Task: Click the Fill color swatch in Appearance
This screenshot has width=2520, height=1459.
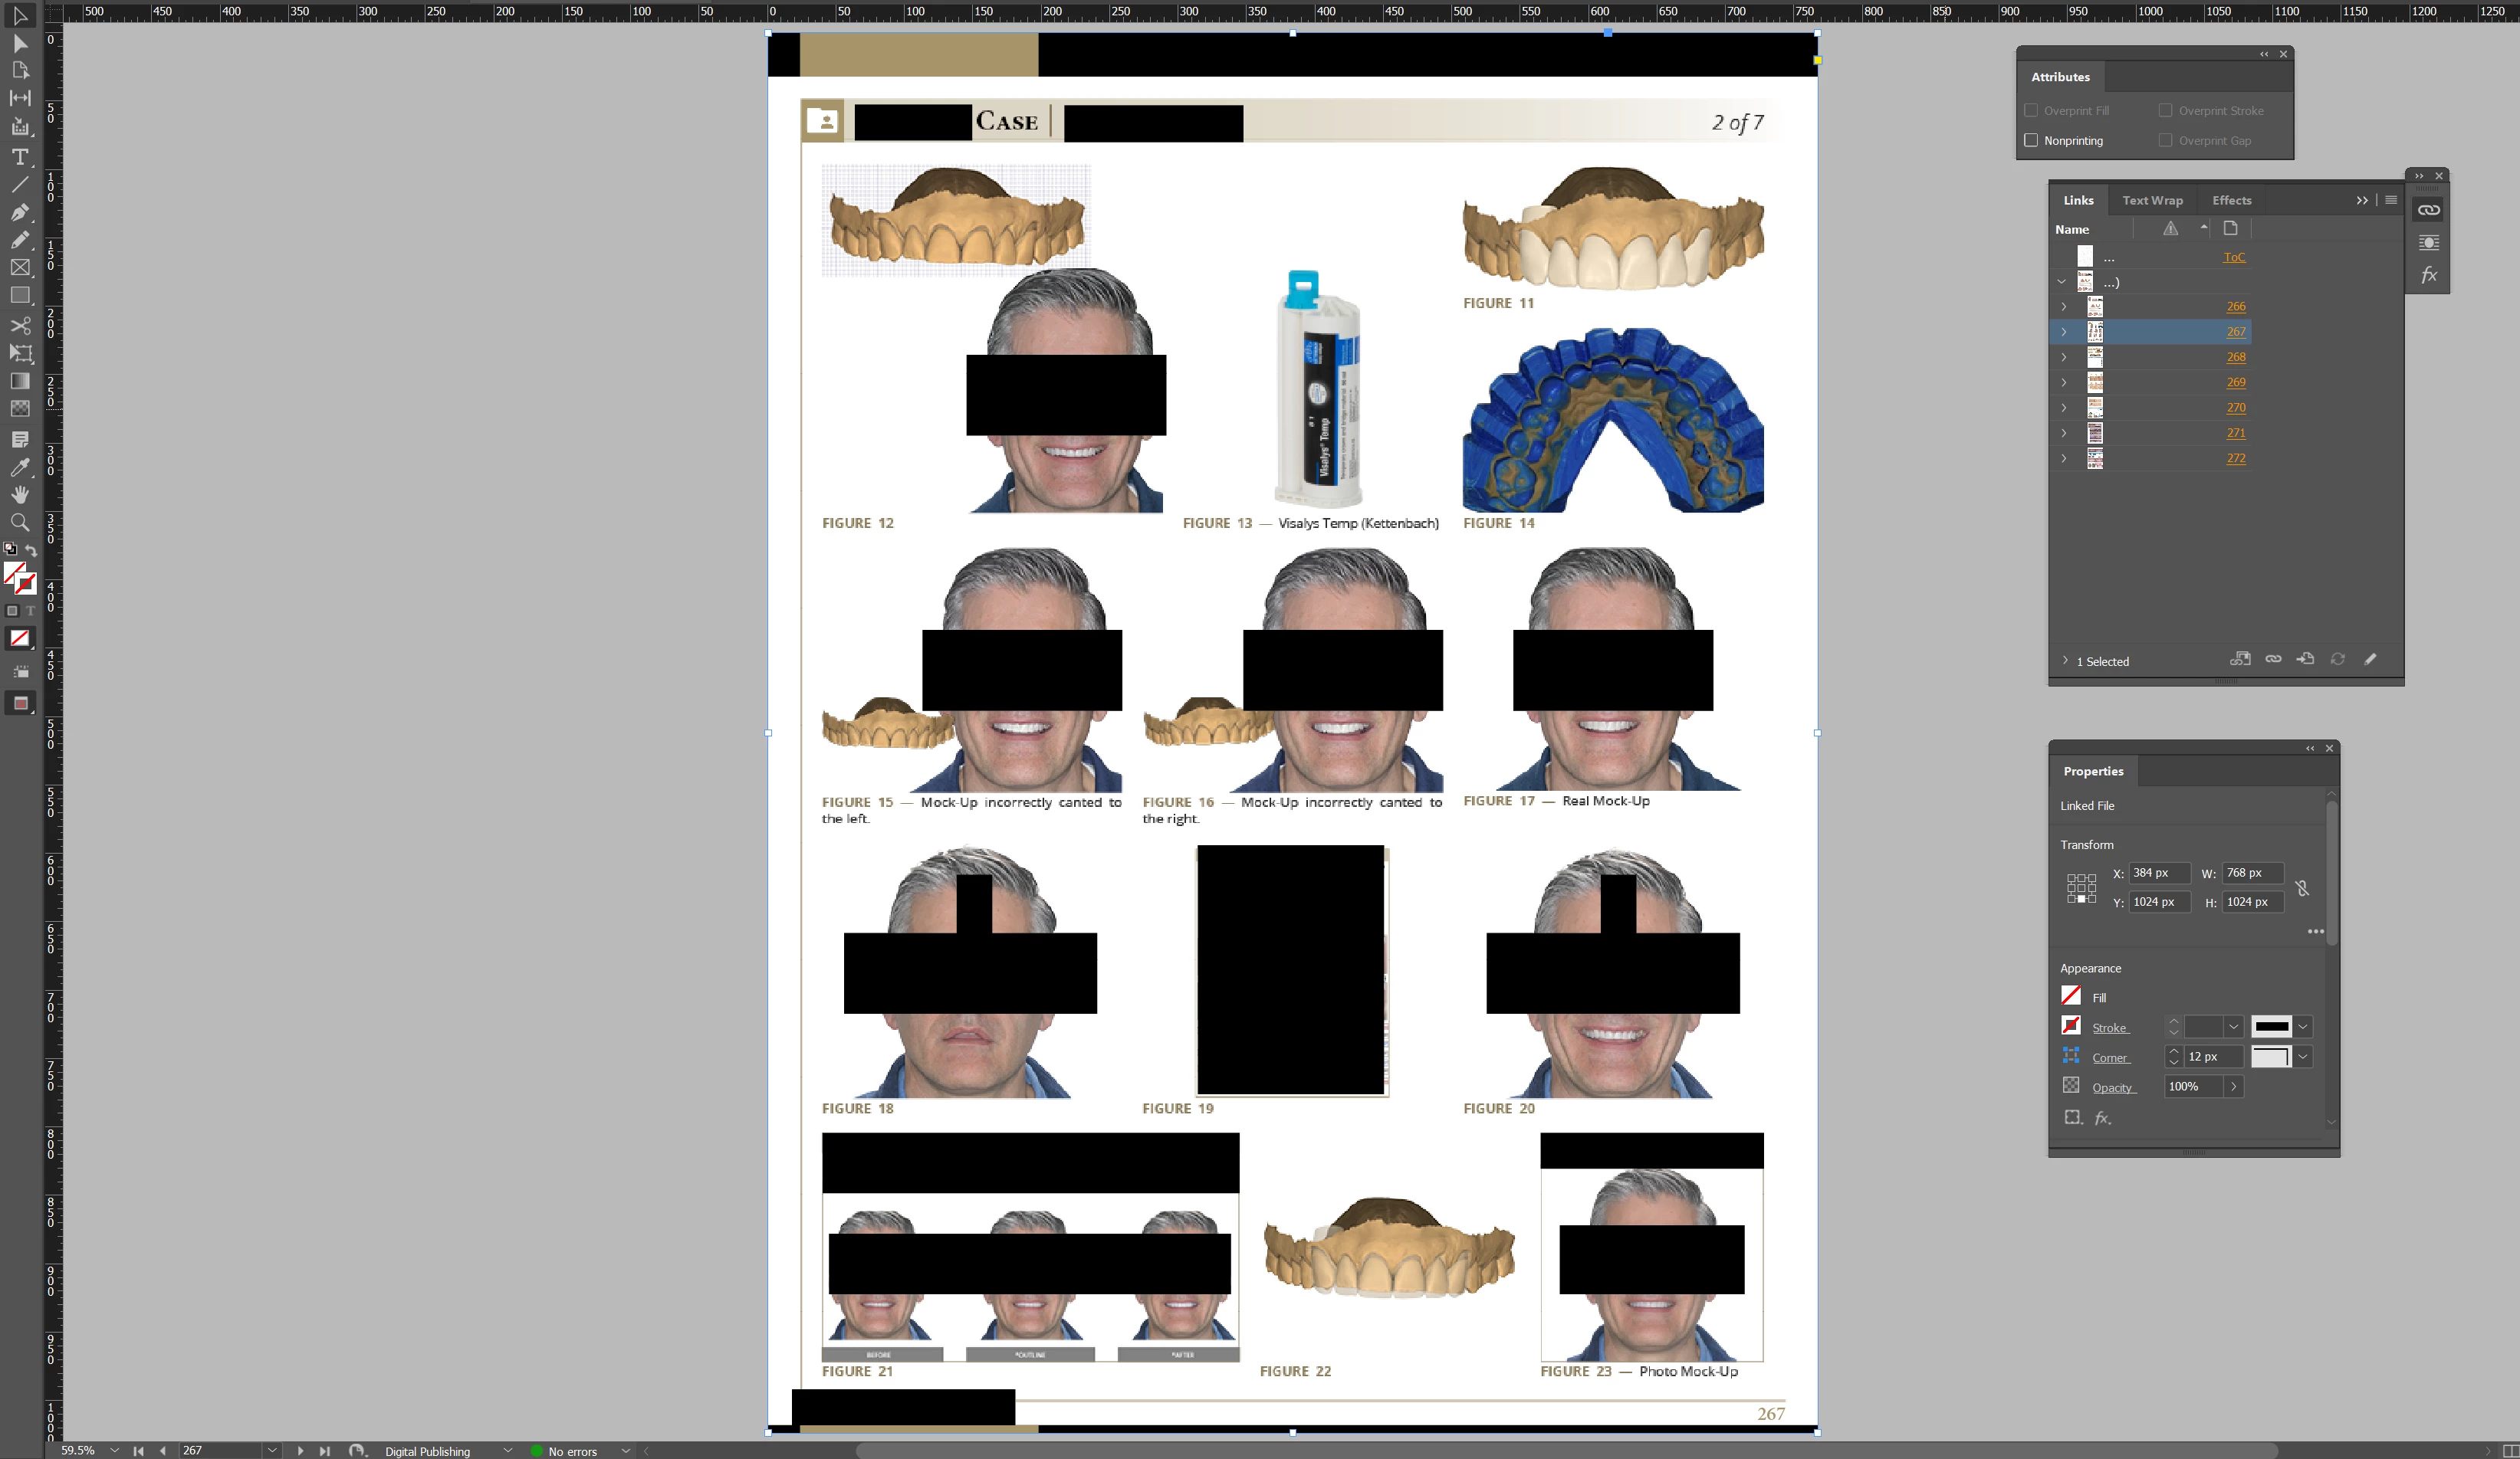Action: click(x=2071, y=996)
